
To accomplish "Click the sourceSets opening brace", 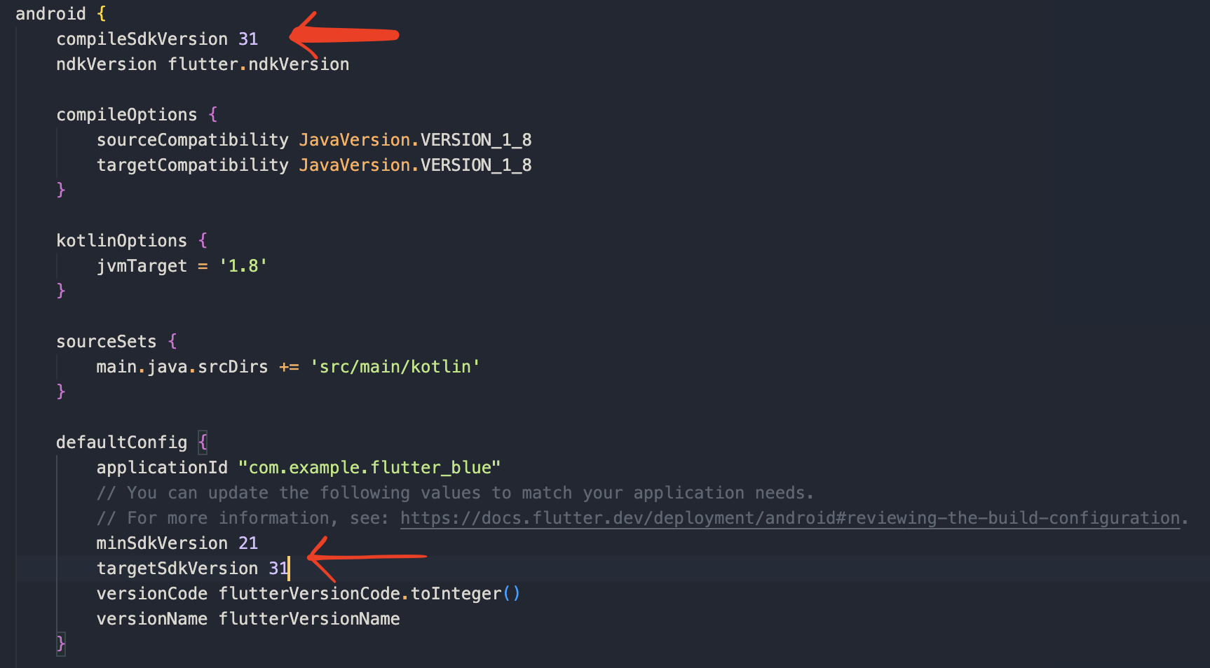I will pyautogui.click(x=172, y=342).
